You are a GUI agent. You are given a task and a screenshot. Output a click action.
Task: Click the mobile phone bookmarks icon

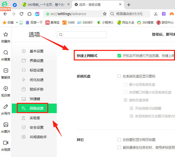click(21, 23)
